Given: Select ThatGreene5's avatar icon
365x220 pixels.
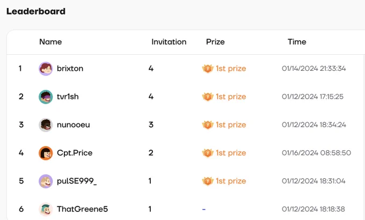Looking at the screenshot, I should [x=46, y=209].
